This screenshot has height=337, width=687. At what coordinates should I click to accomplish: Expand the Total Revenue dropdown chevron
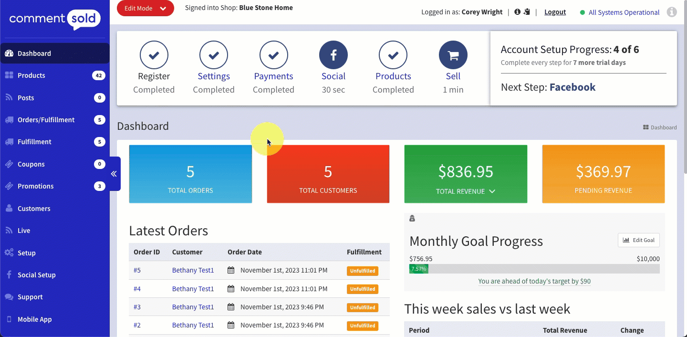coord(492,191)
